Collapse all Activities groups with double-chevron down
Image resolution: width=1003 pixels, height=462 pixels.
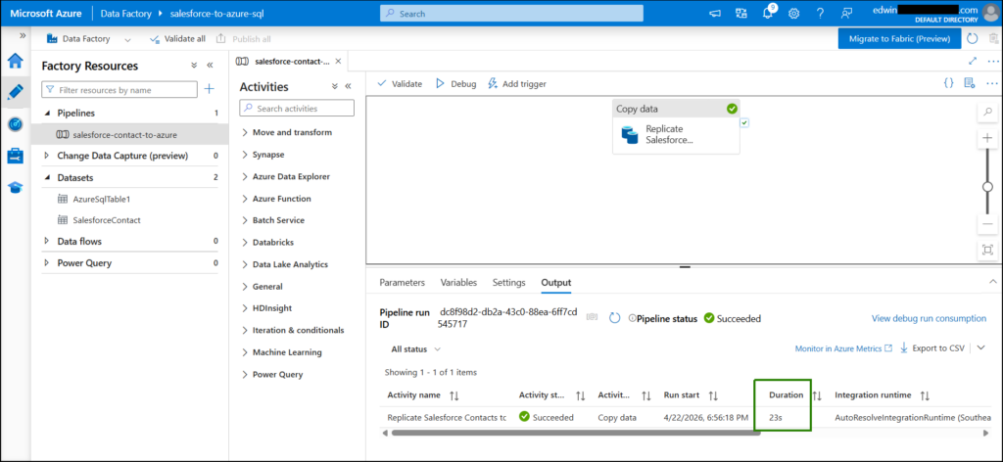pyautogui.click(x=334, y=86)
